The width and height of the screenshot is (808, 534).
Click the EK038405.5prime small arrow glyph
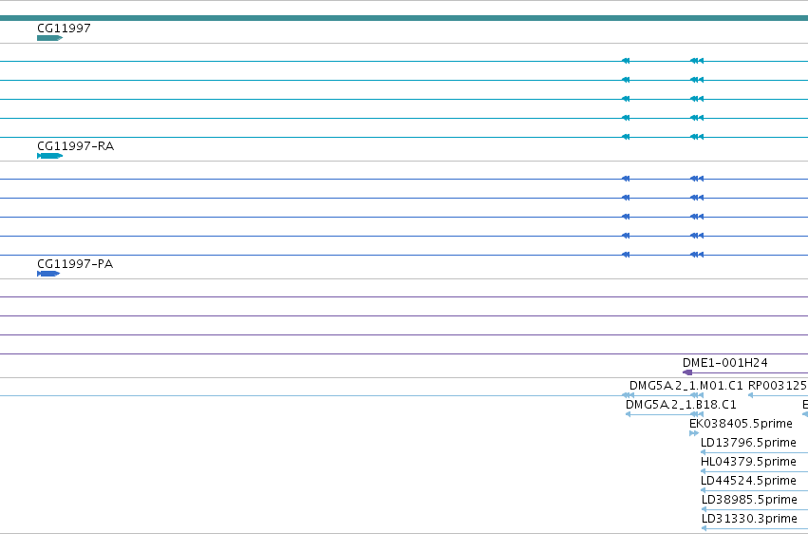694,433
